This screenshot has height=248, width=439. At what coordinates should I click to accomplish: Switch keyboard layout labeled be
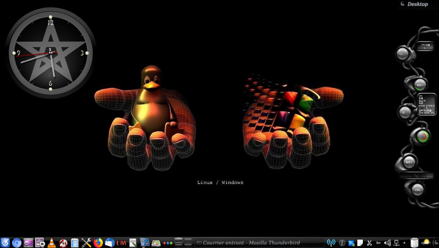[379, 243]
